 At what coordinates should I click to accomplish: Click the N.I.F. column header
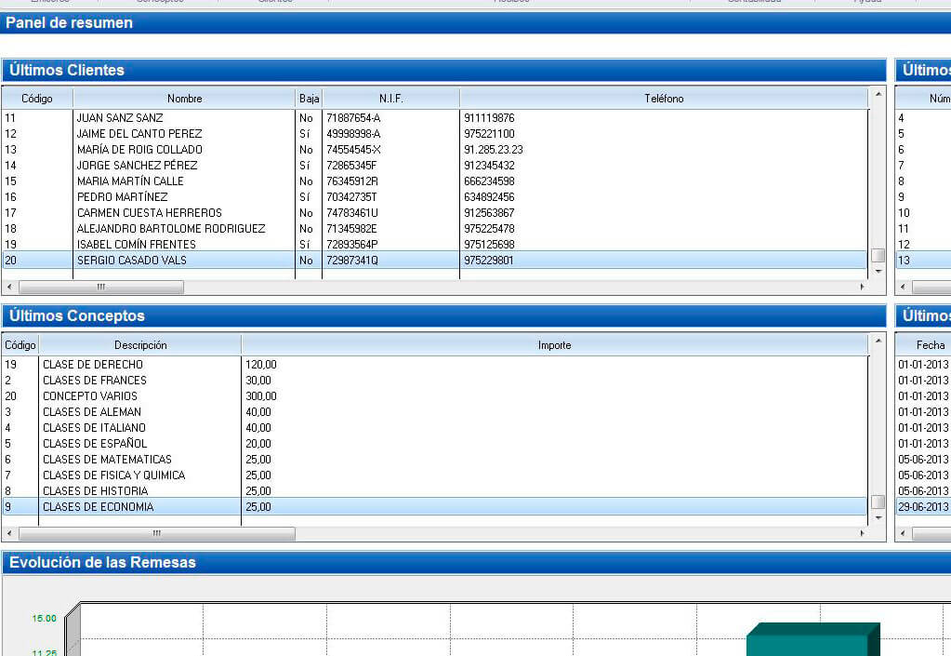(x=390, y=99)
